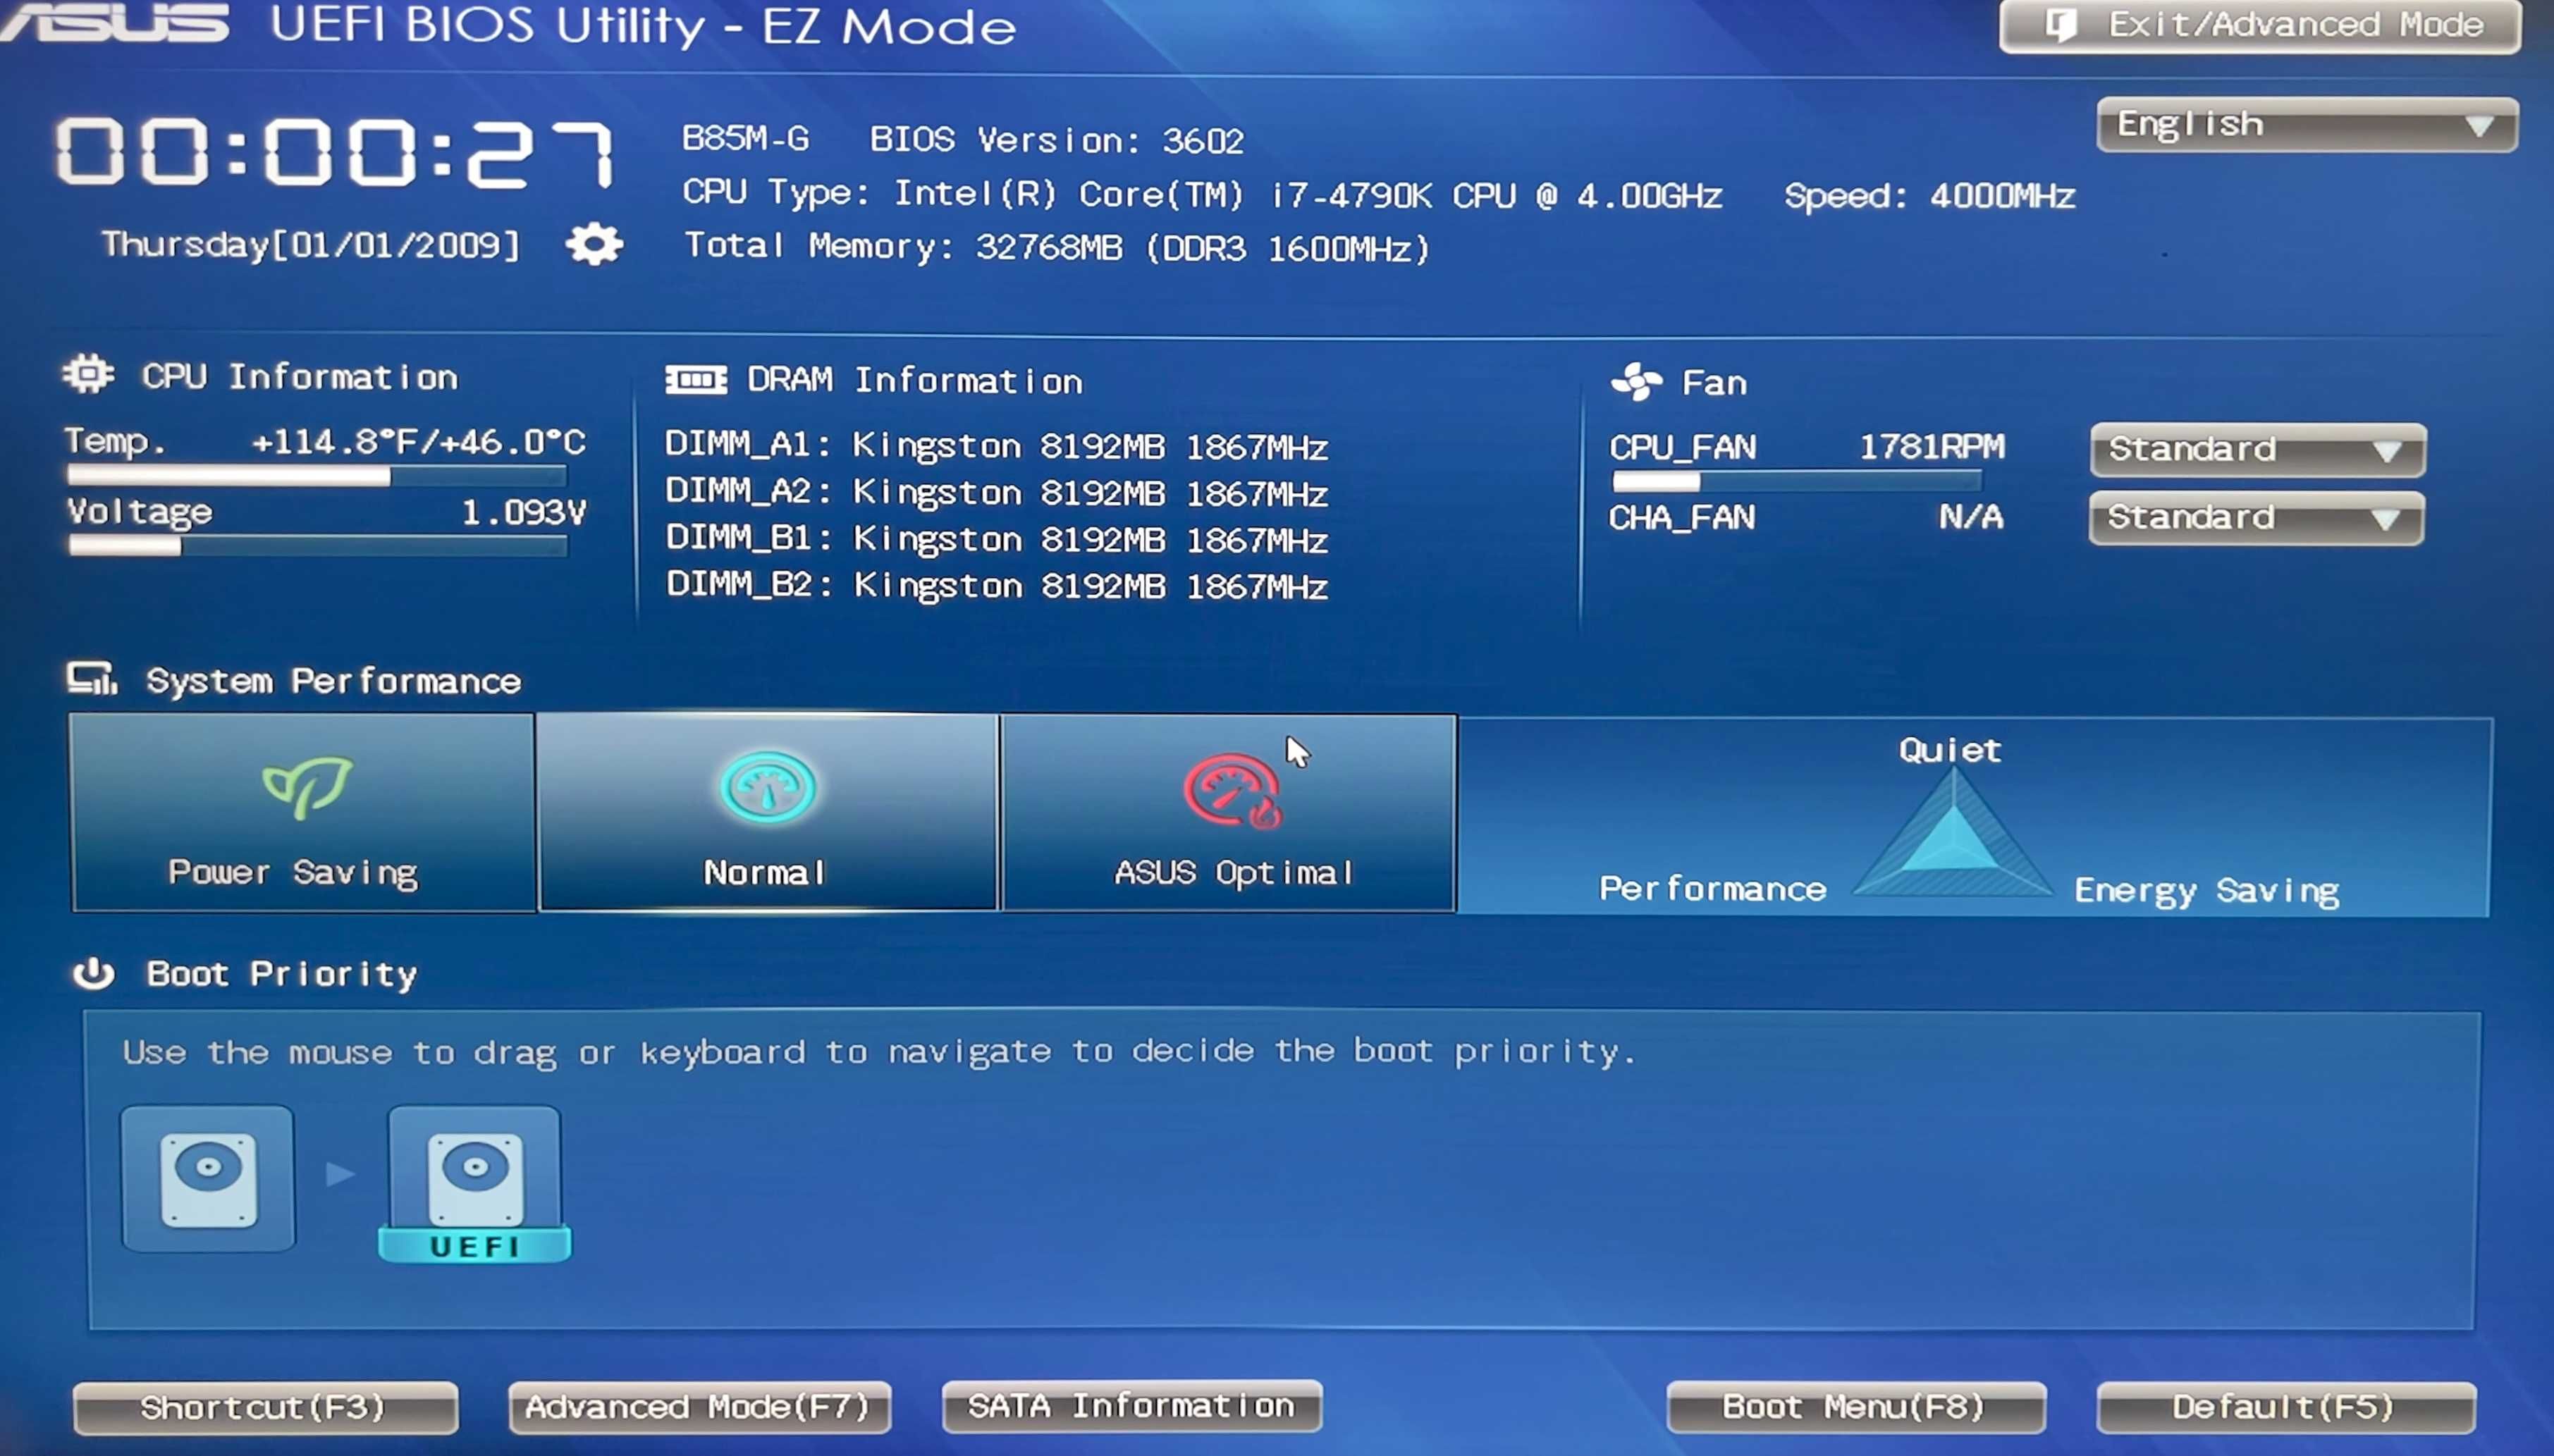
Task: Click the DRAM Information memory icon
Action: tap(687, 381)
